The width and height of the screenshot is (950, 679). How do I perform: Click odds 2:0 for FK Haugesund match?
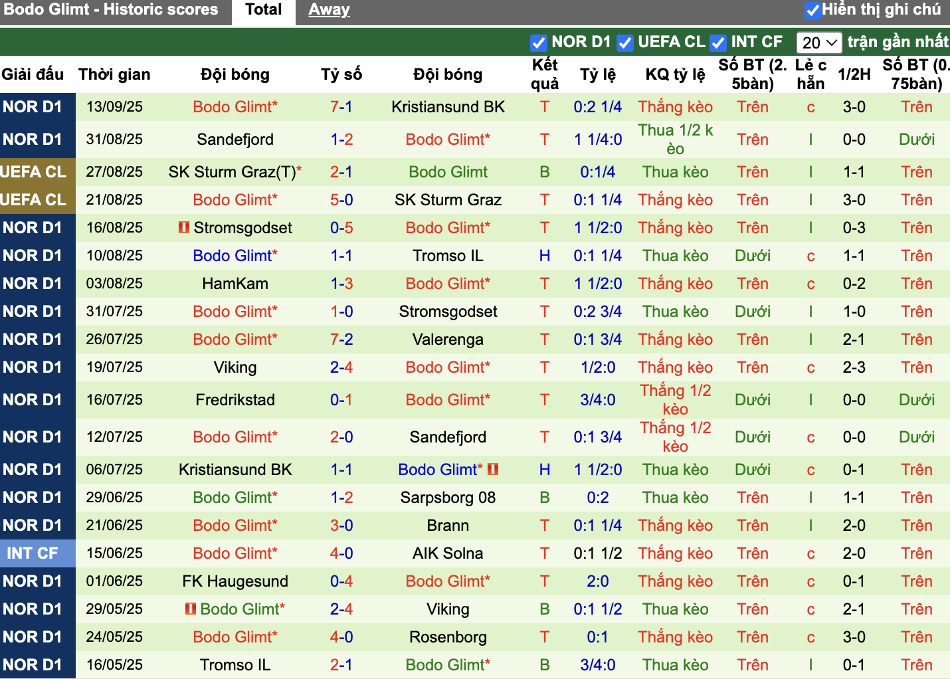click(598, 581)
